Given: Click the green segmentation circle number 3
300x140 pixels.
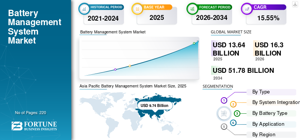Looking at the screenshot, I should point(237,113).
